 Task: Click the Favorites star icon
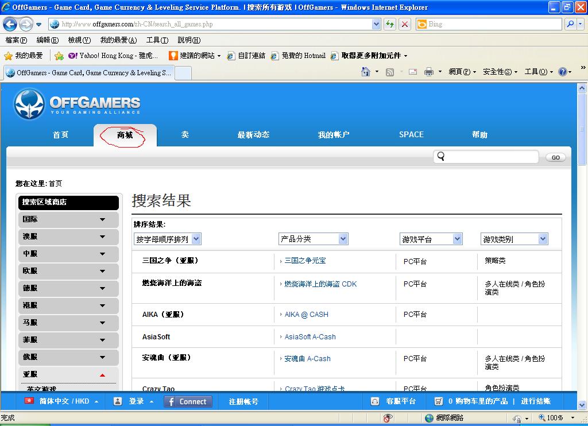[x=8, y=56]
